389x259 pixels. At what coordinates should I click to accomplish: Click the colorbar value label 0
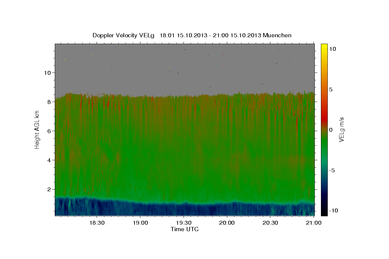(x=331, y=130)
